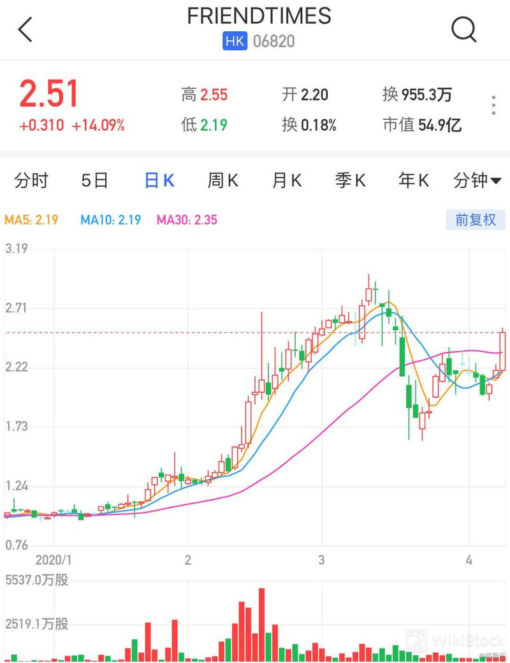Toggle the MA5 moving average label
510x663 pixels.
coord(32,221)
